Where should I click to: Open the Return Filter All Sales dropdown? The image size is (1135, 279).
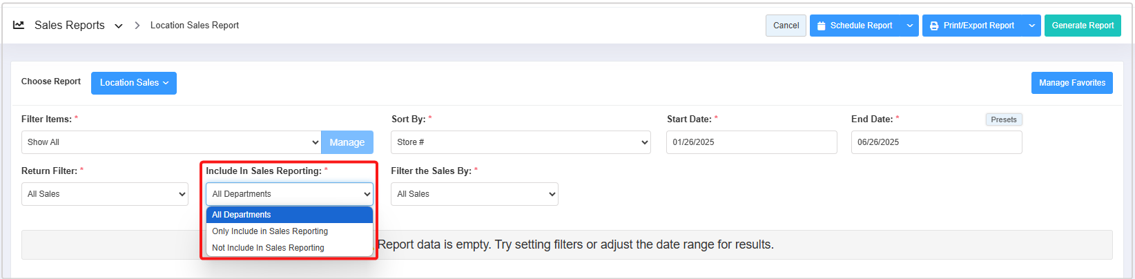pyautogui.click(x=104, y=194)
